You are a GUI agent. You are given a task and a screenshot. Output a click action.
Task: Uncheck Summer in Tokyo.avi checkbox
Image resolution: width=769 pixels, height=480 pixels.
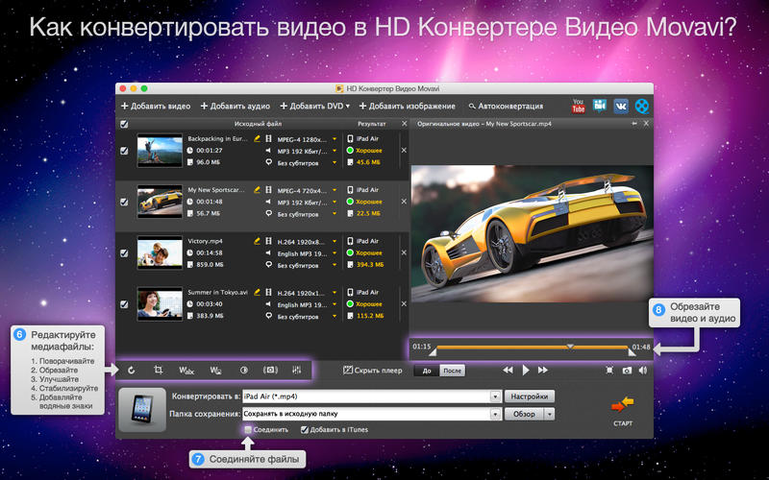point(124,304)
